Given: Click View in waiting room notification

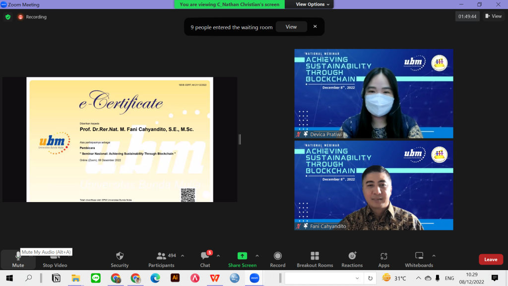Looking at the screenshot, I should [291, 27].
